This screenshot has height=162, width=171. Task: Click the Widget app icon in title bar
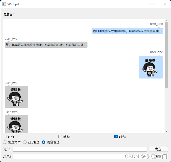pos(4,4)
